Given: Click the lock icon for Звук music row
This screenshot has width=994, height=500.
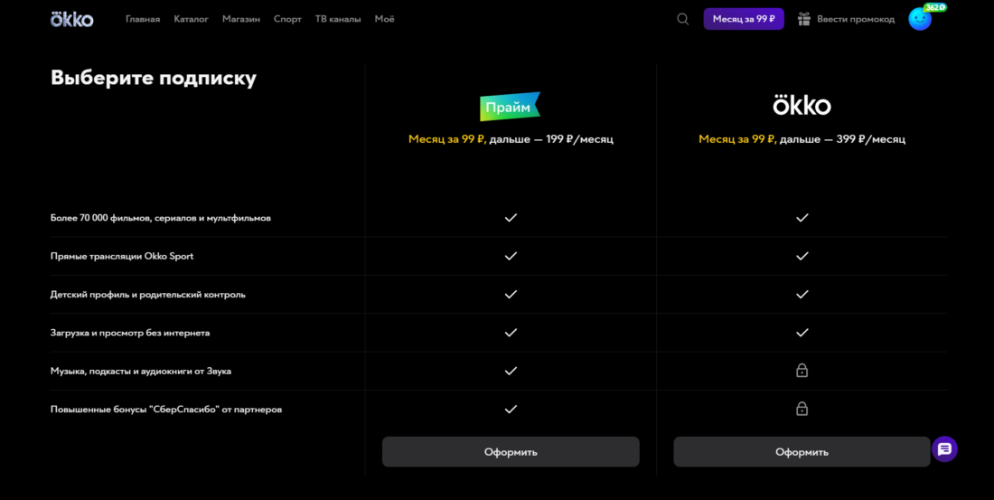Looking at the screenshot, I should pyautogui.click(x=802, y=371).
